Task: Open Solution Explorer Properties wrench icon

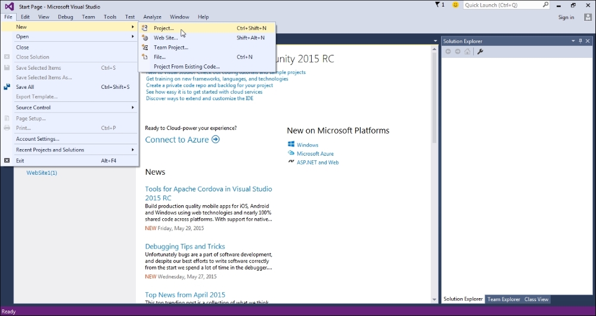Action: click(x=480, y=51)
